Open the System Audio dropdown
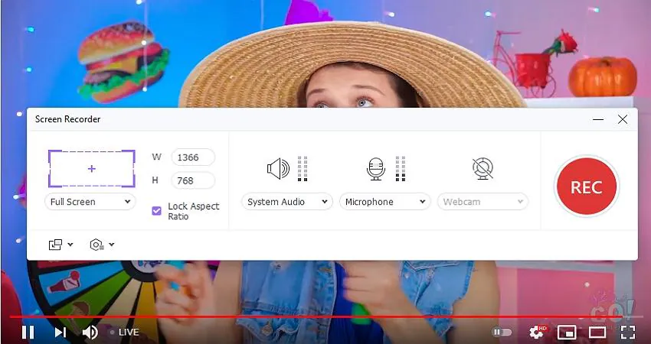Screen dimensions: 651x344 coord(287,202)
